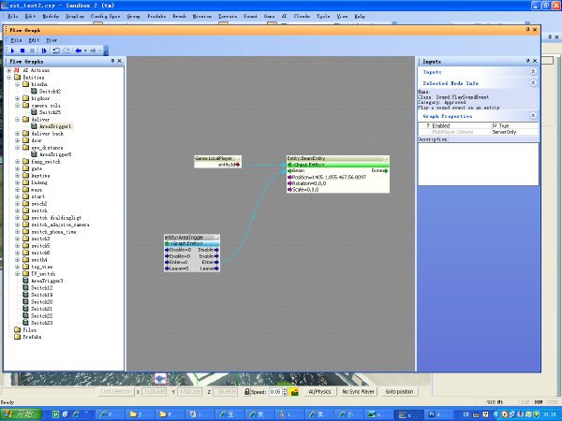Viewport: 562px width, 421px height.
Task: Click inside the Description text box
Action: (x=478, y=164)
